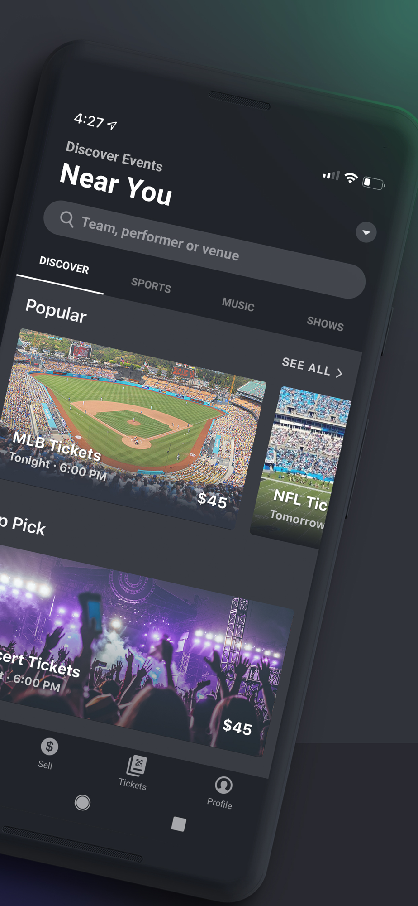Tap the Android home circle button

pos(82,803)
